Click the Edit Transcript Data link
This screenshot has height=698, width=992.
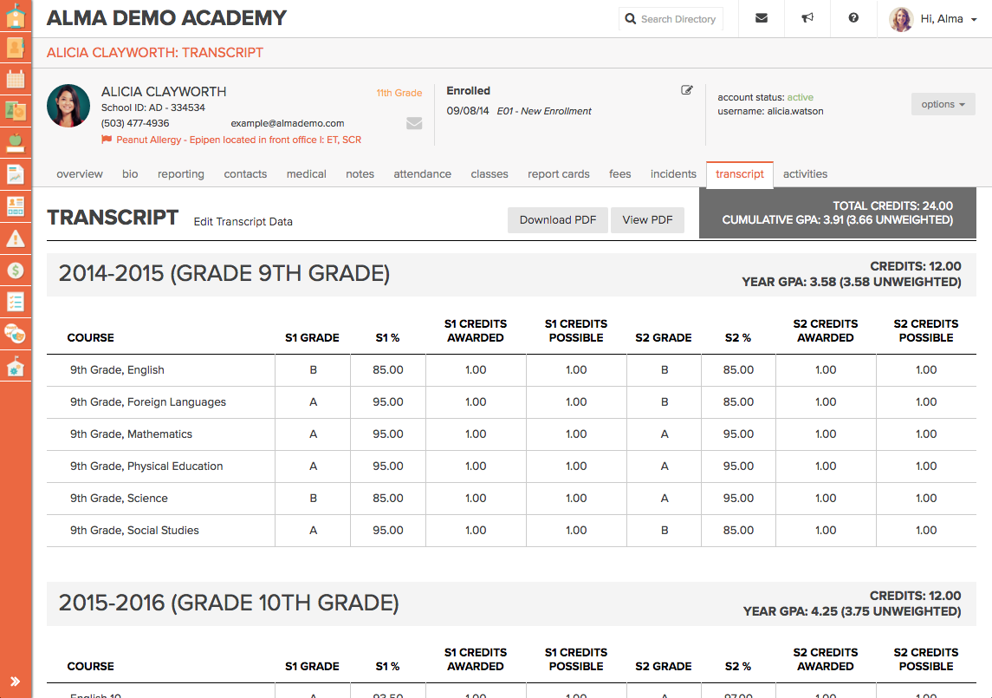point(243,222)
